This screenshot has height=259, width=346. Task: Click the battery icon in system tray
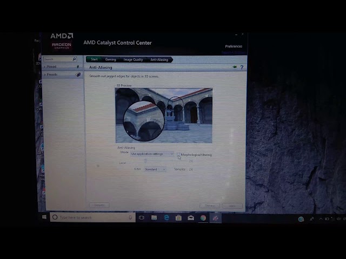tap(327, 219)
